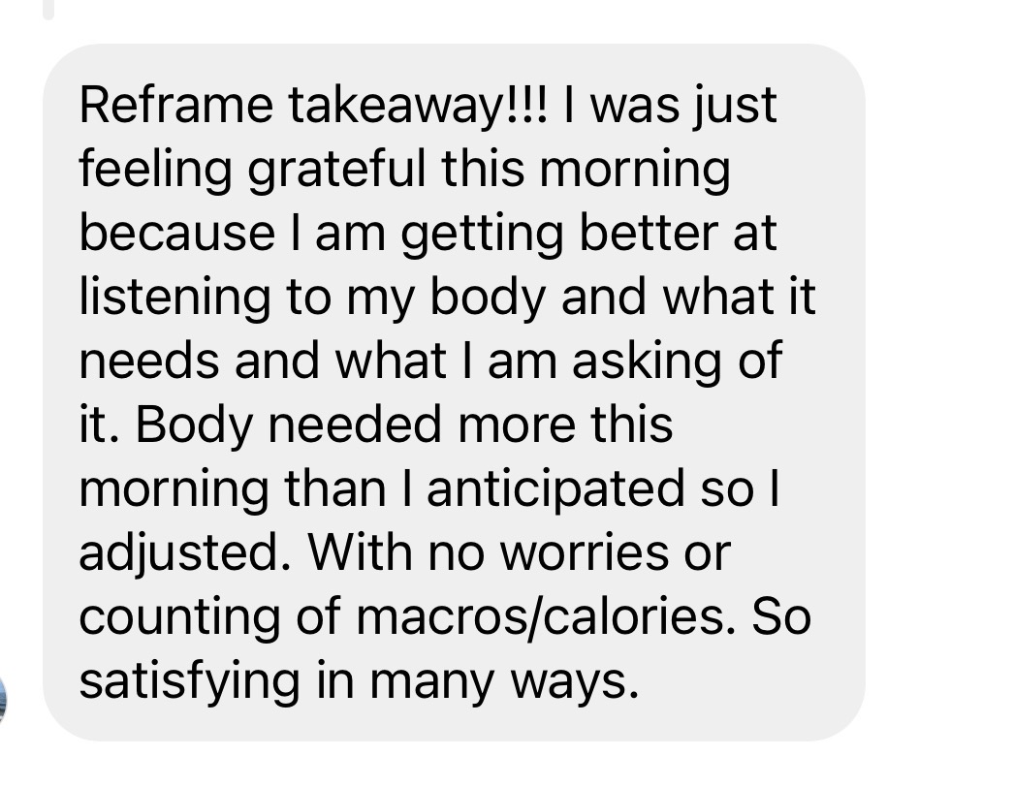Select the gray message bubble
The width and height of the screenshot is (1014, 787).
pyautogui.click(x=454, y=393)
